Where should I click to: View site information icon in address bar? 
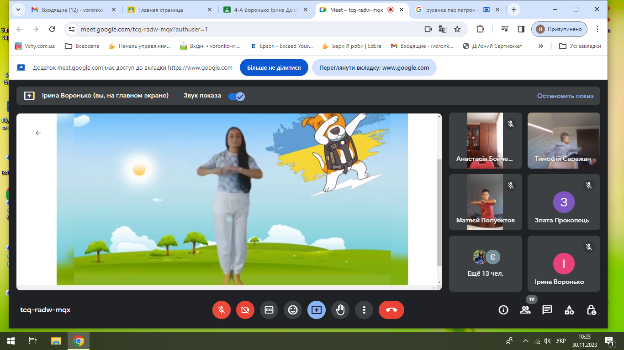[71, 29]
